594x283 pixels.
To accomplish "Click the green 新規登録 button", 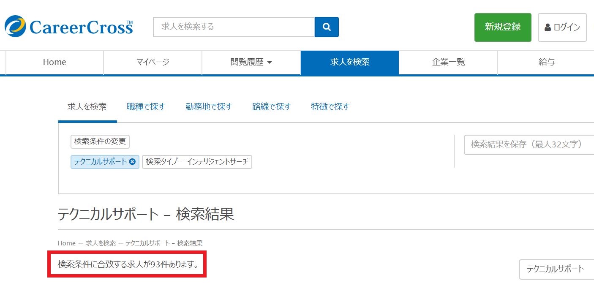I will [502, 27].
